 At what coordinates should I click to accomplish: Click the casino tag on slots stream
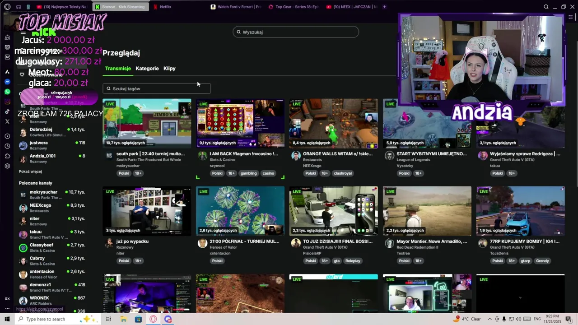coord(268,173)
